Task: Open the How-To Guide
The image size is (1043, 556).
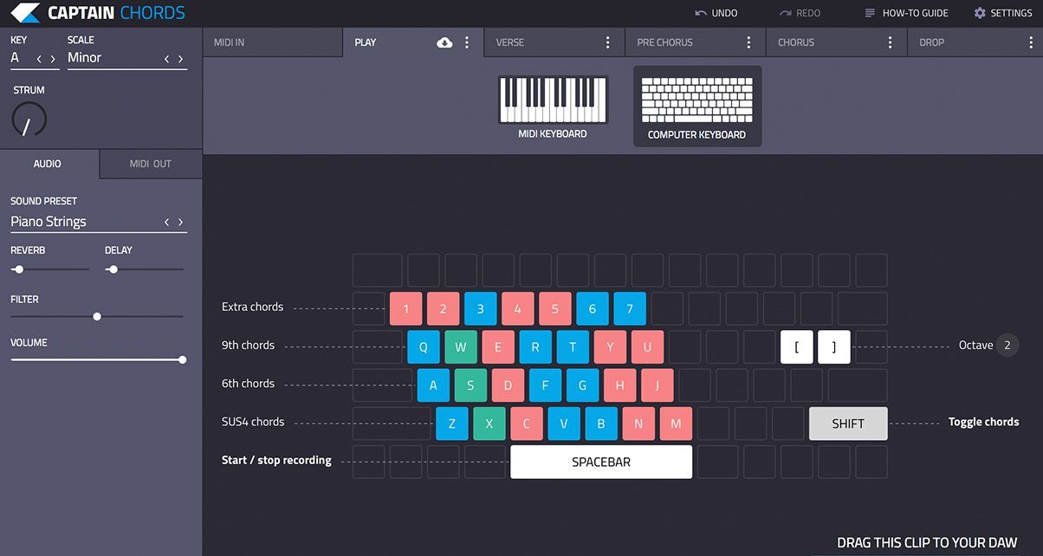Action: coord(906,13)
